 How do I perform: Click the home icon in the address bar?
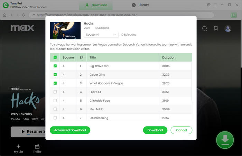click(4, 15)
